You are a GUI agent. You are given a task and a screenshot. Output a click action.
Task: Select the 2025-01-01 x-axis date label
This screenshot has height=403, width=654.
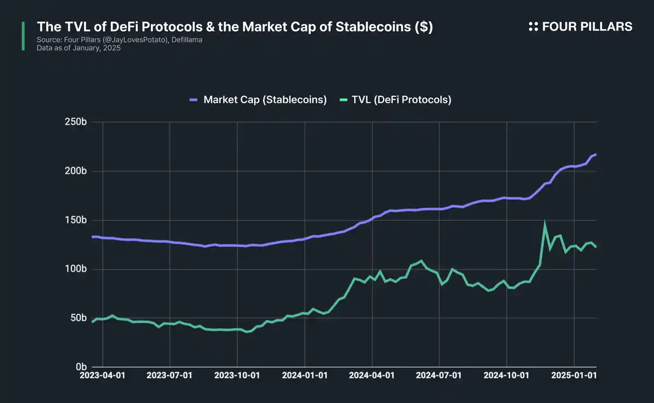tap(574, 375)
